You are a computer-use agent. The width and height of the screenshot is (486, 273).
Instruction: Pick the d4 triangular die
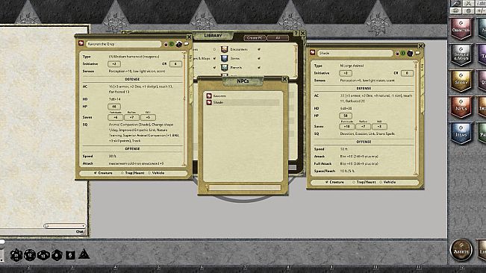pyautogui.click(x=84, y=254)
